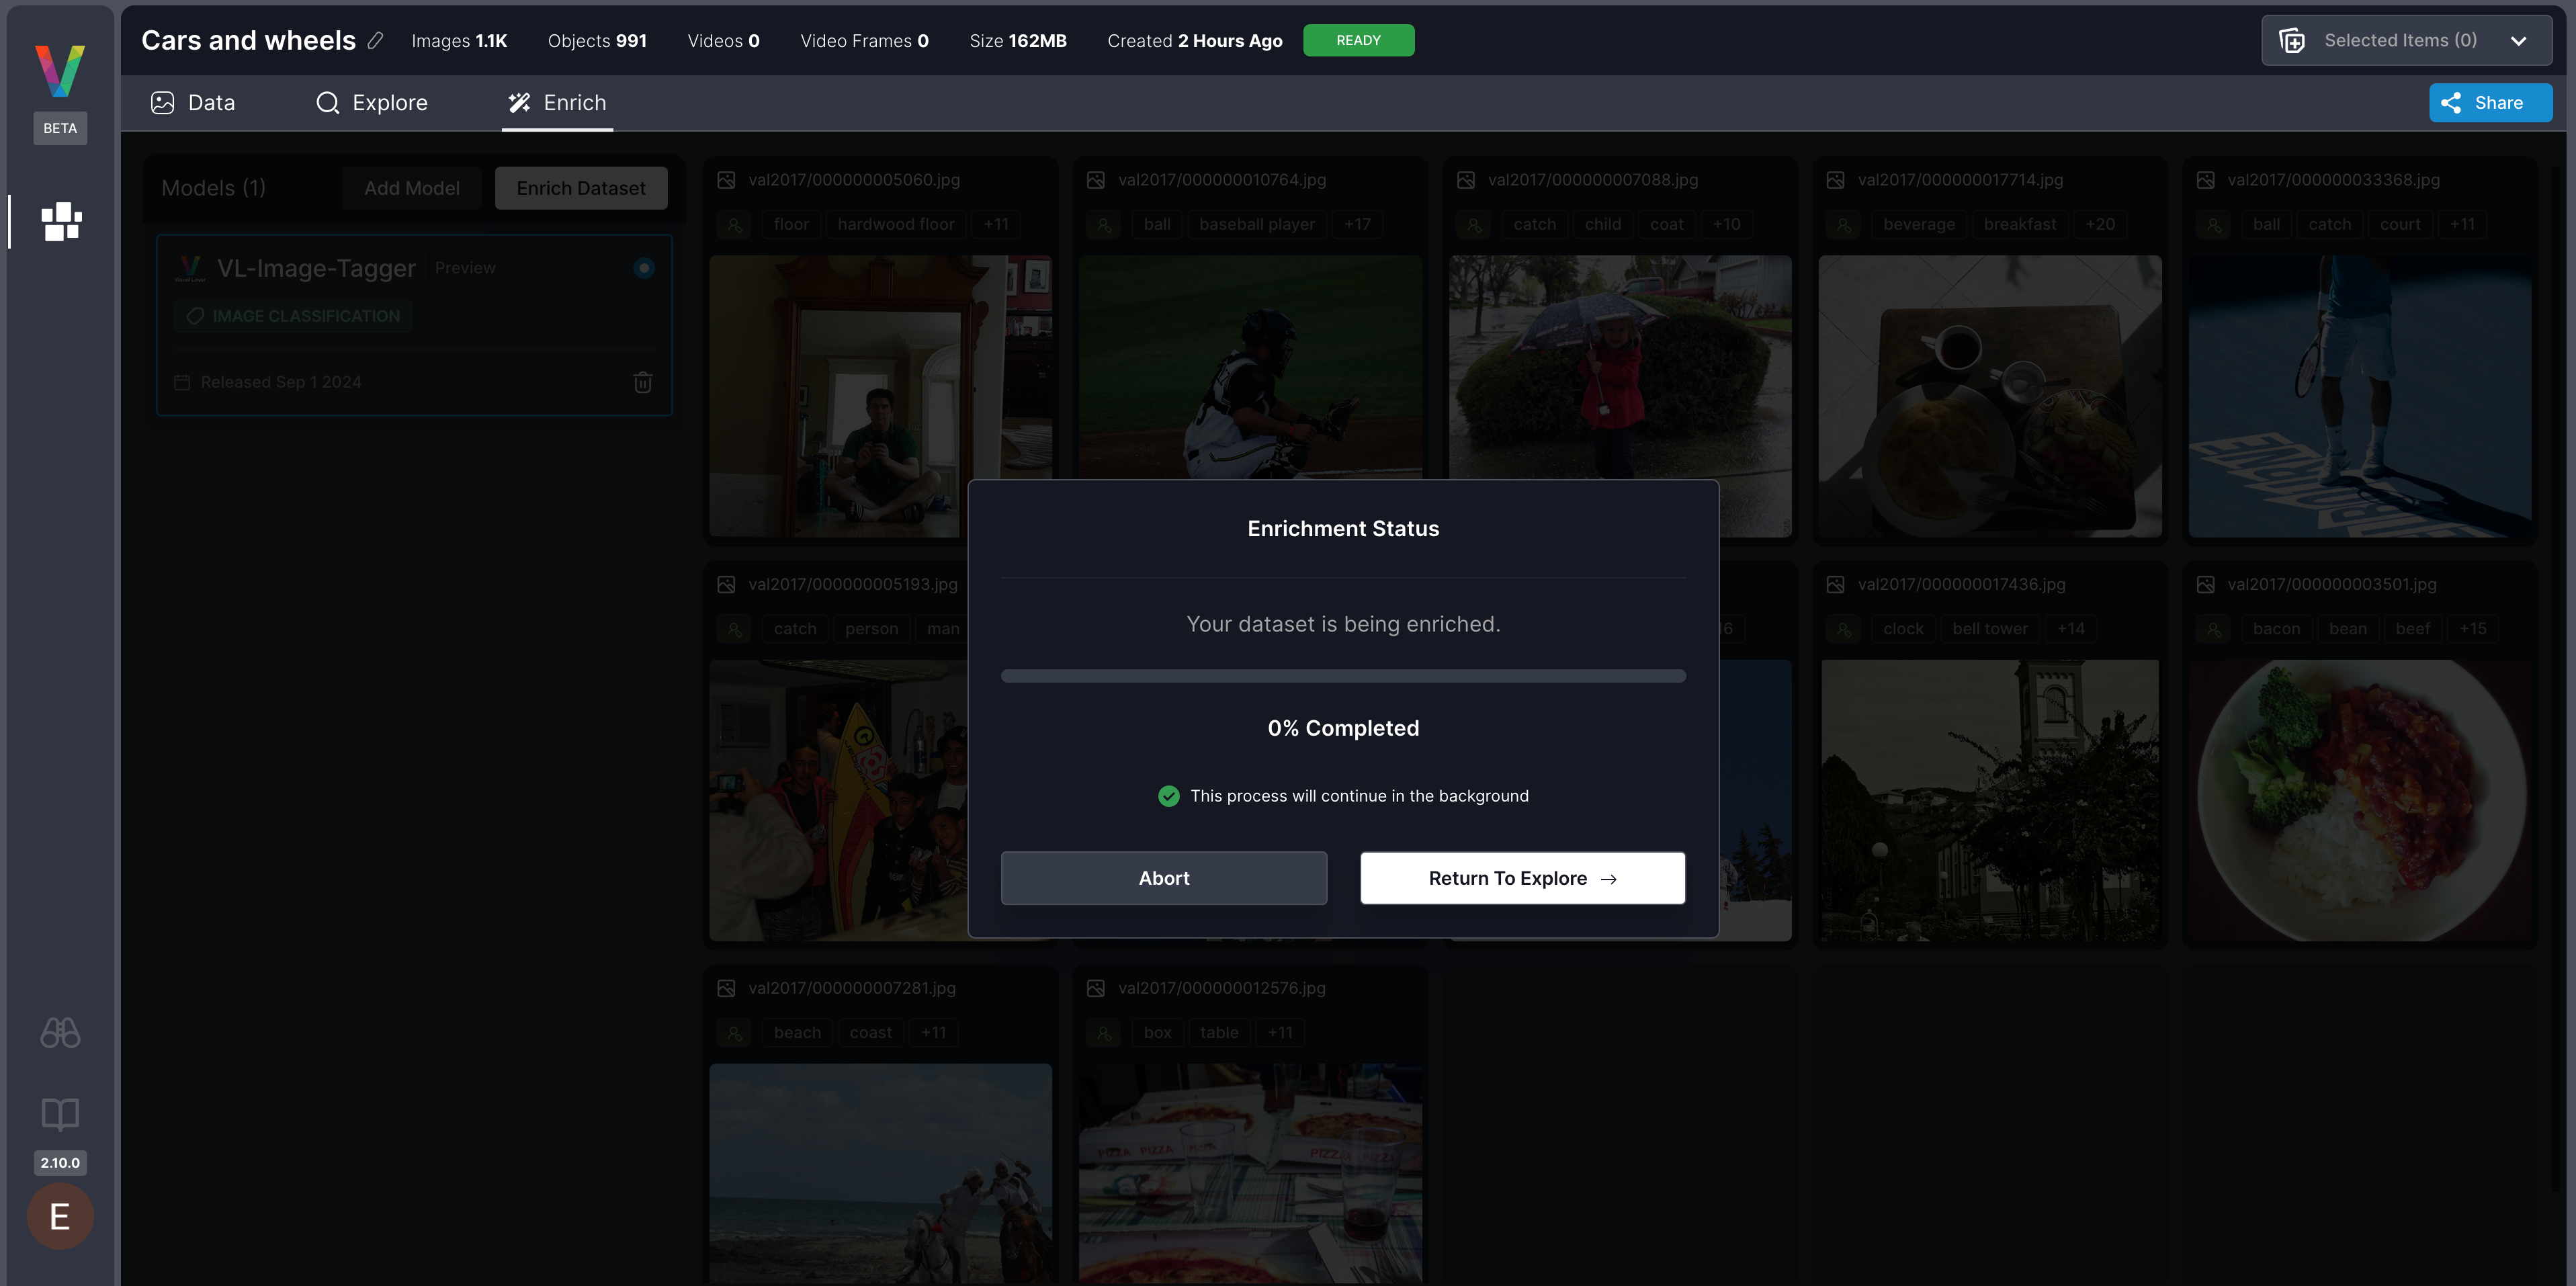Click the Abort button

pyautogui.click(x=1163, y=877)
